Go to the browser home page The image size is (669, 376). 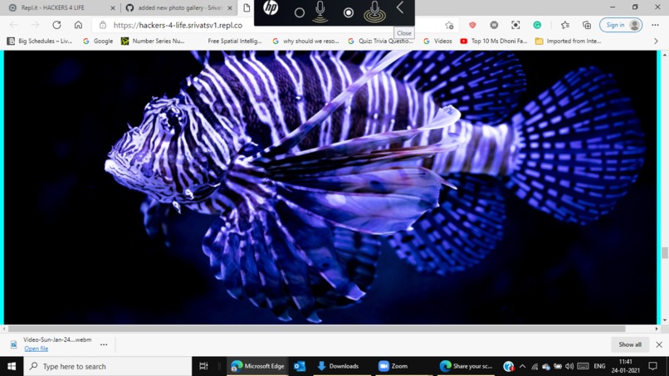click(78, 25)
